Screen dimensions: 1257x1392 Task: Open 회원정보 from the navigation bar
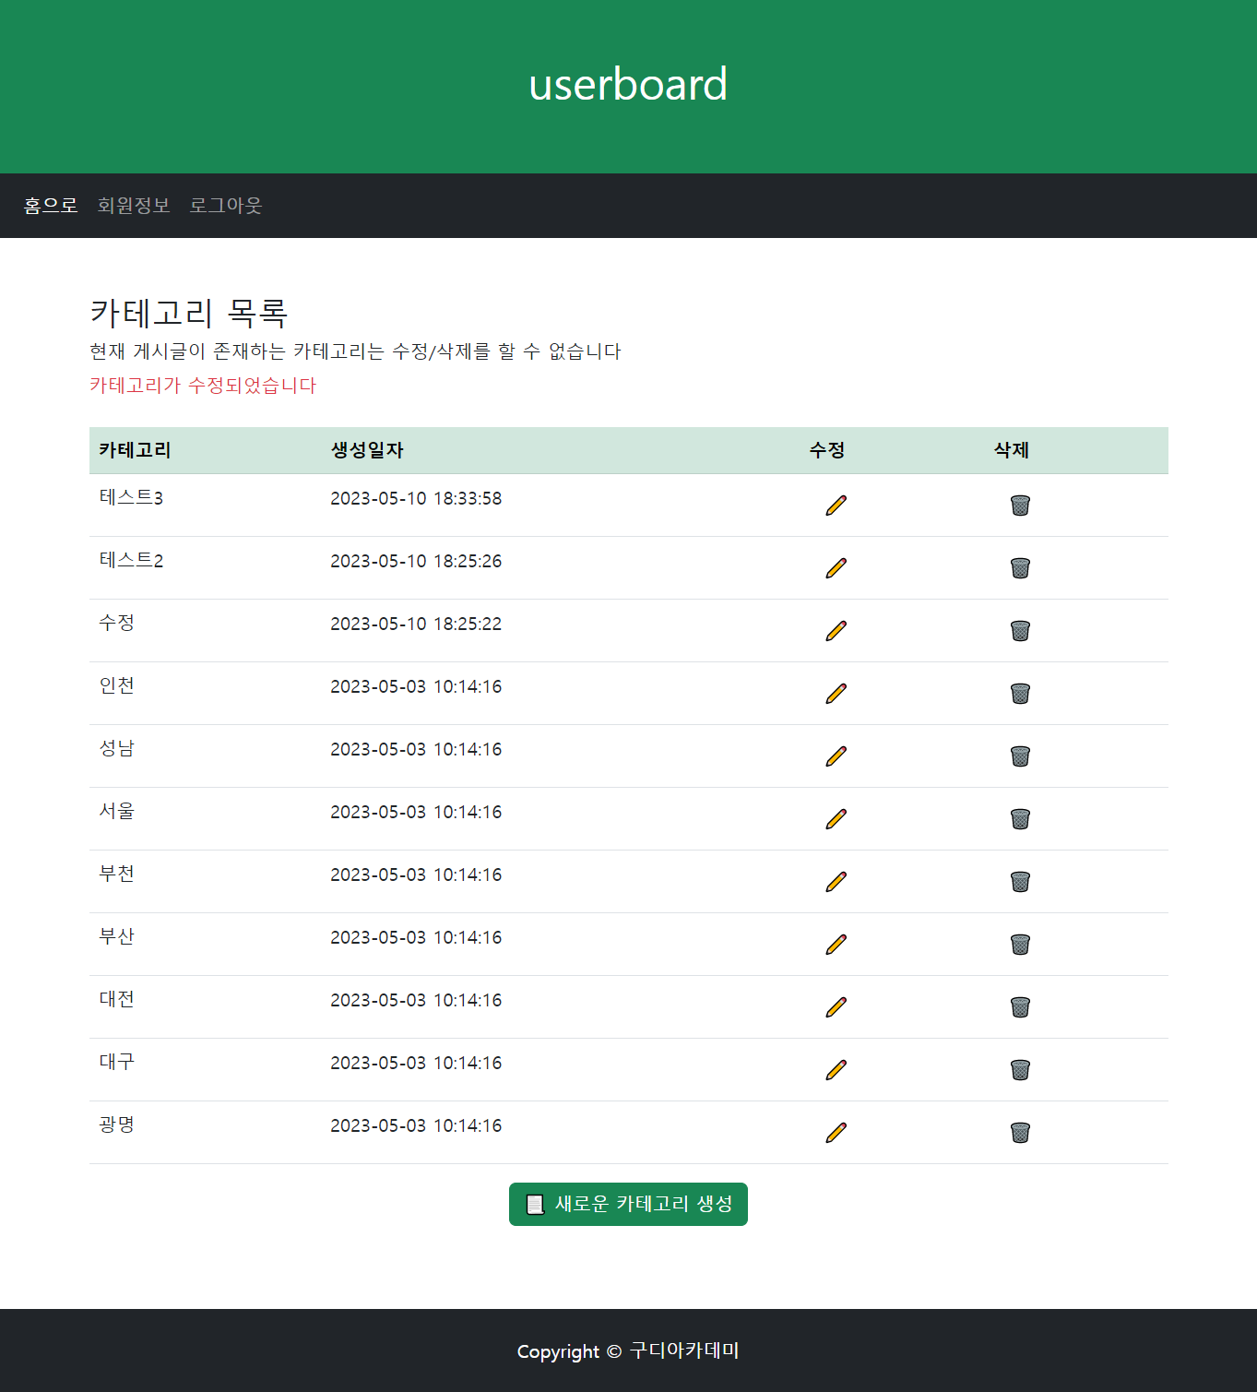click(134, 205)
